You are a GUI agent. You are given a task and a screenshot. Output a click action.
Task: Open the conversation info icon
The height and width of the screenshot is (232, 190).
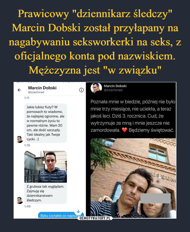pyautogui.click(x=81, y=90)
